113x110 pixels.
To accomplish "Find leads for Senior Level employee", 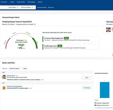I will click(x=87, y=88).
